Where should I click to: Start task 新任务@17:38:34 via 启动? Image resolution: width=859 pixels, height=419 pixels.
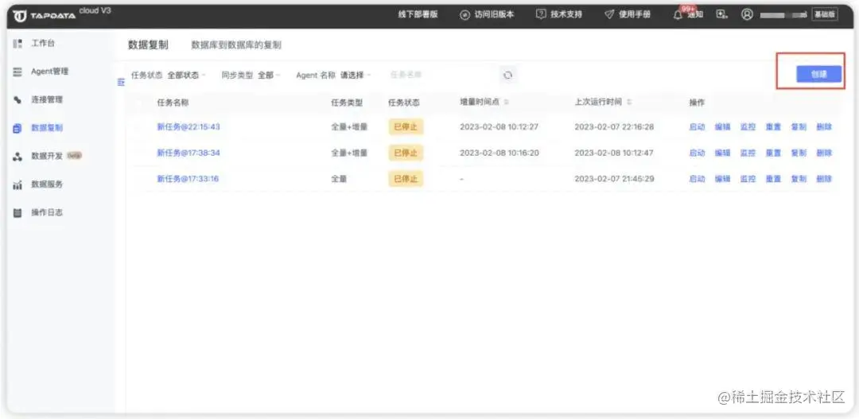click(x=697, y=153)
